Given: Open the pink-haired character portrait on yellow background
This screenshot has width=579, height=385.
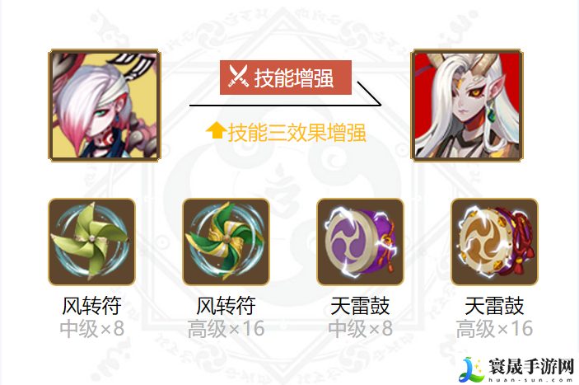Looking at the screenshot, I should 105,106.
